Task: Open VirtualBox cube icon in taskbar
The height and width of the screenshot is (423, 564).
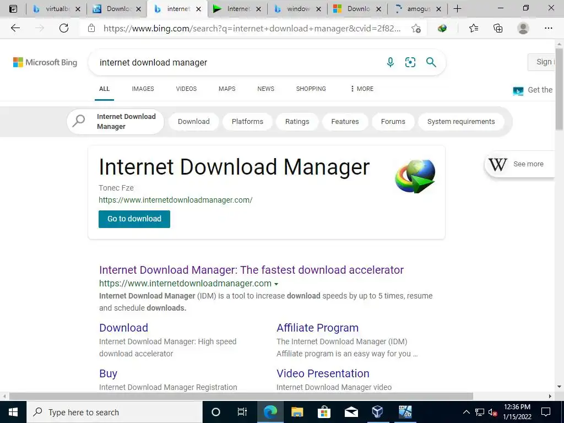Action: (x=377, y=412)
